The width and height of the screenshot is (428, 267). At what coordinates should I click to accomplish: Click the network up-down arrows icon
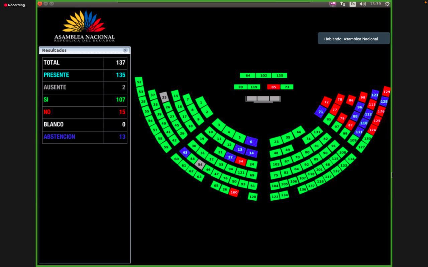pos(343,4)
